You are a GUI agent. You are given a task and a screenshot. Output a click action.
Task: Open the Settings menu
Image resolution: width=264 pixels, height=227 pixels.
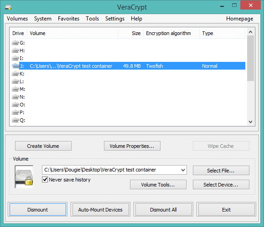[115, 19]
